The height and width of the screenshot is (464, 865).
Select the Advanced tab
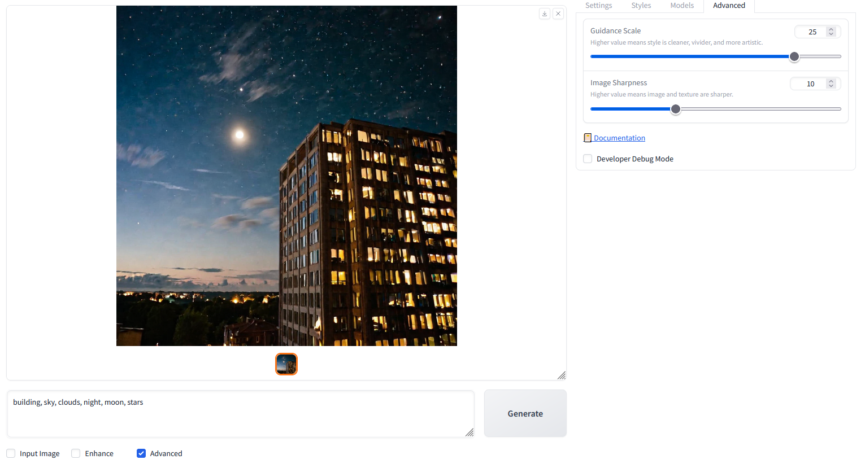[729, 6]
